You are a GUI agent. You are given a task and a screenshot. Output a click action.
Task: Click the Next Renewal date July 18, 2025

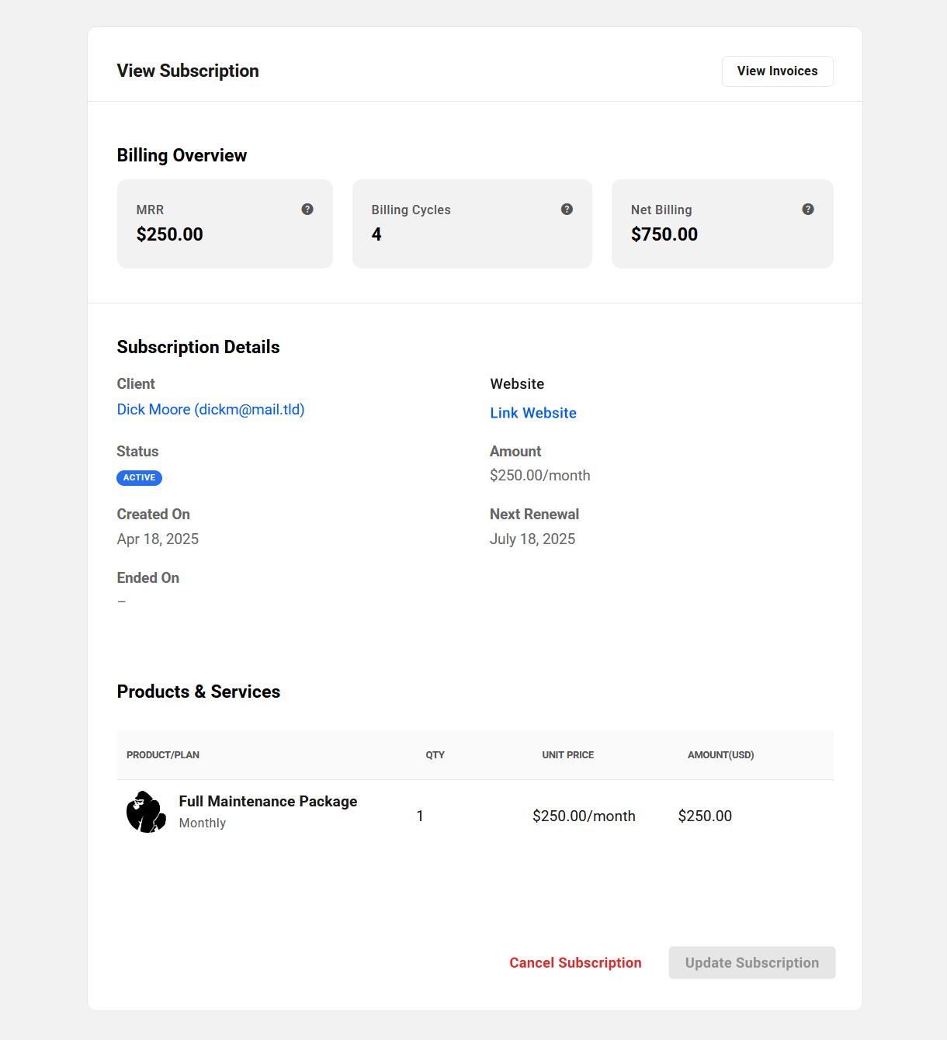(x=532, y=539)
